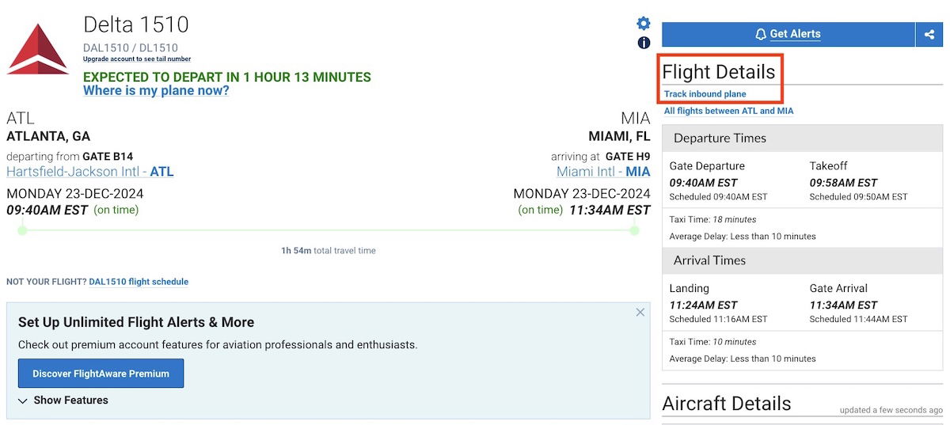Click the arrival dot on flight progress line
This screenshot has width=950, height=425.
[x=634, y=230]
